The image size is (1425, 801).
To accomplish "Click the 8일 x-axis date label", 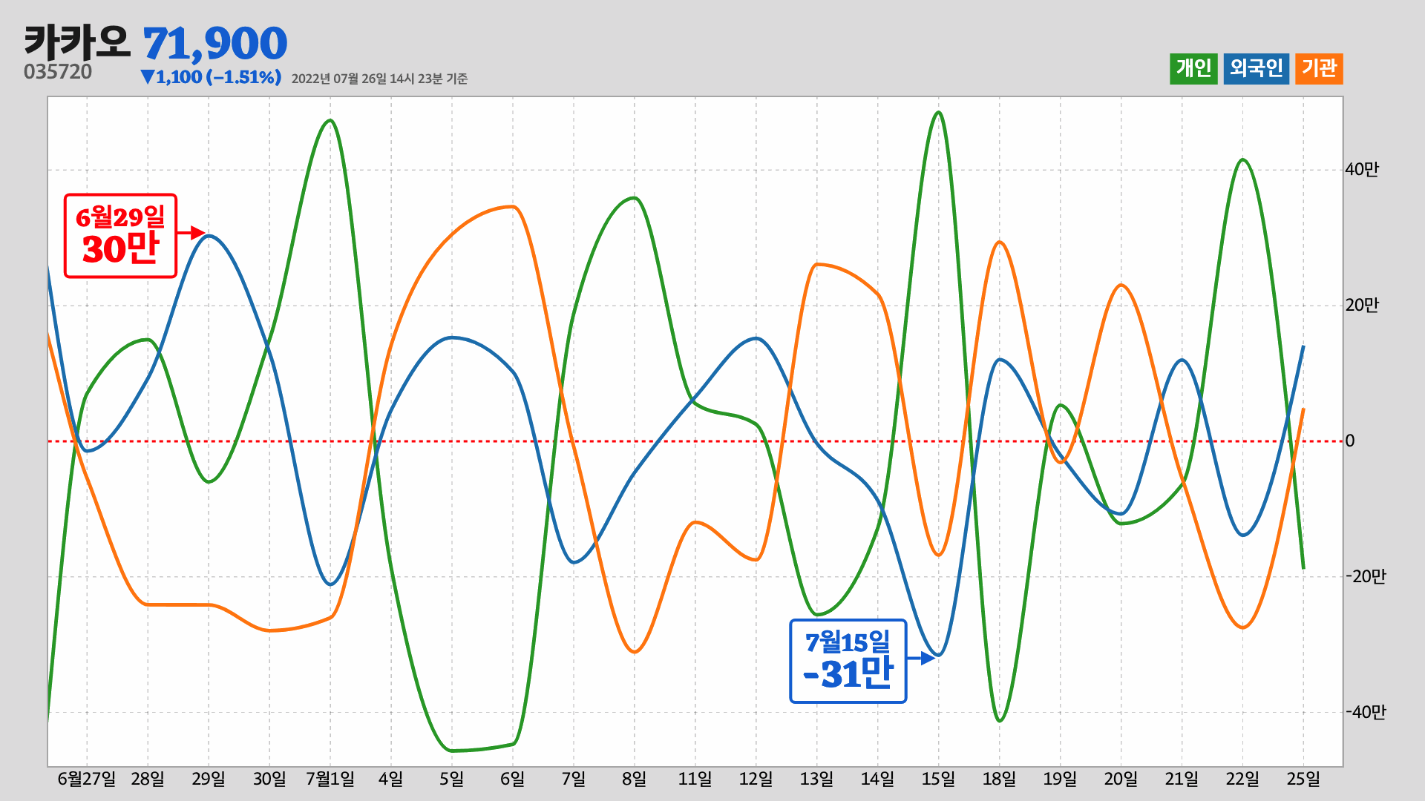I will (635, 779).
